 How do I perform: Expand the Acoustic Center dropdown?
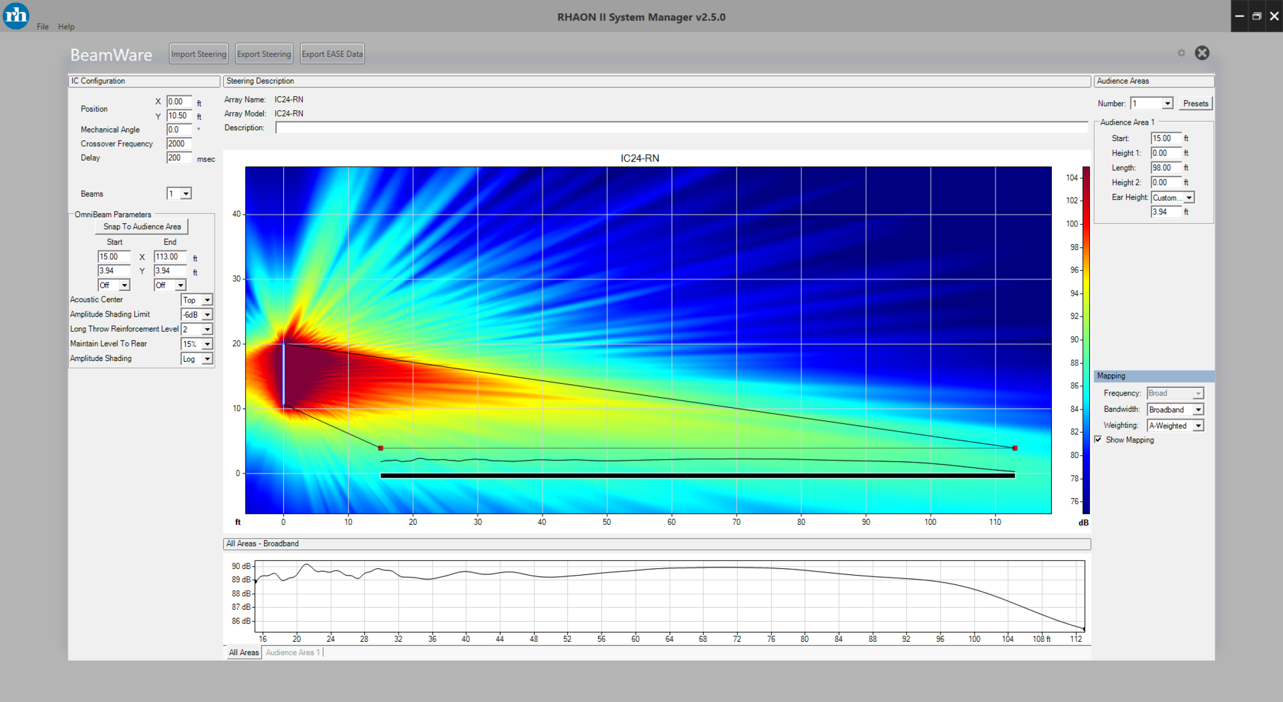coord(207,300)
